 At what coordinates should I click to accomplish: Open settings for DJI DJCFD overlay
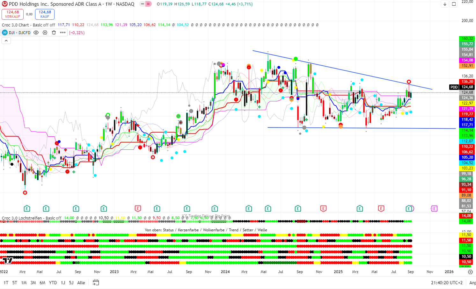click(45, 33)
